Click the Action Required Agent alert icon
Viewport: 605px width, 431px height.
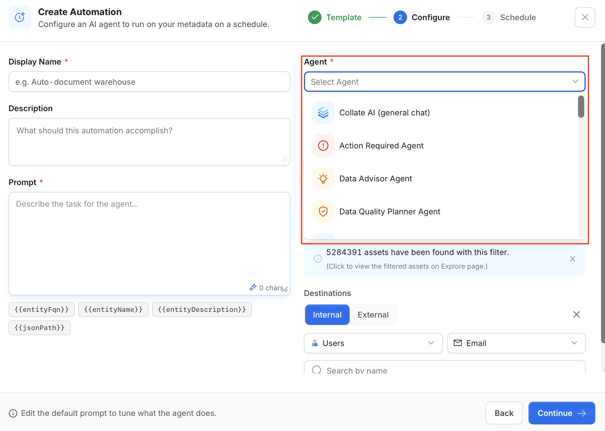(323, 146)
